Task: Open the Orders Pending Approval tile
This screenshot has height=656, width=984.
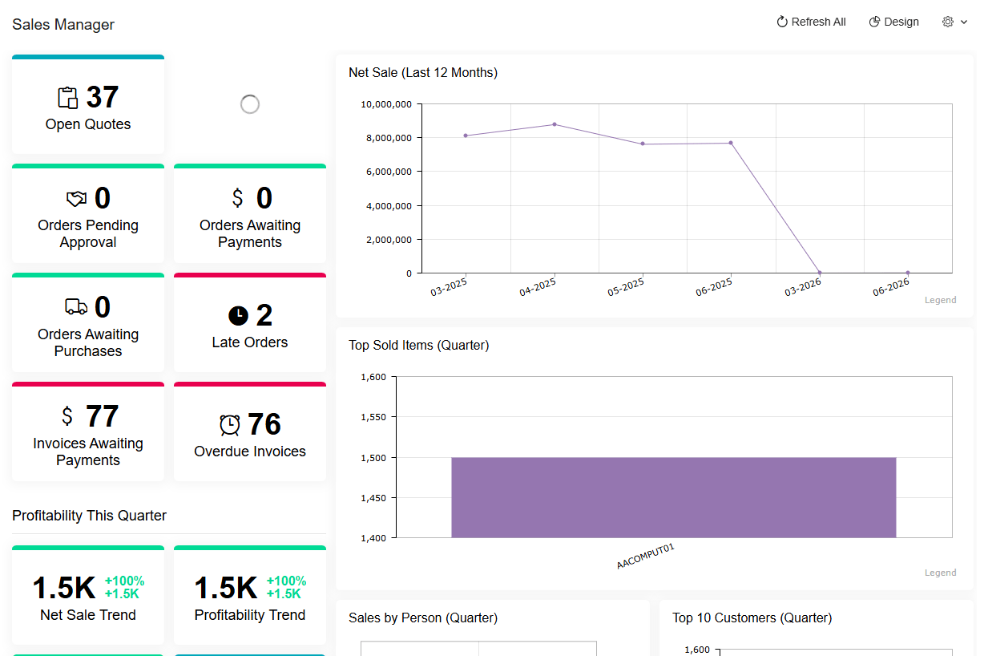Action: pyautogui.click(x=88, y=213)
